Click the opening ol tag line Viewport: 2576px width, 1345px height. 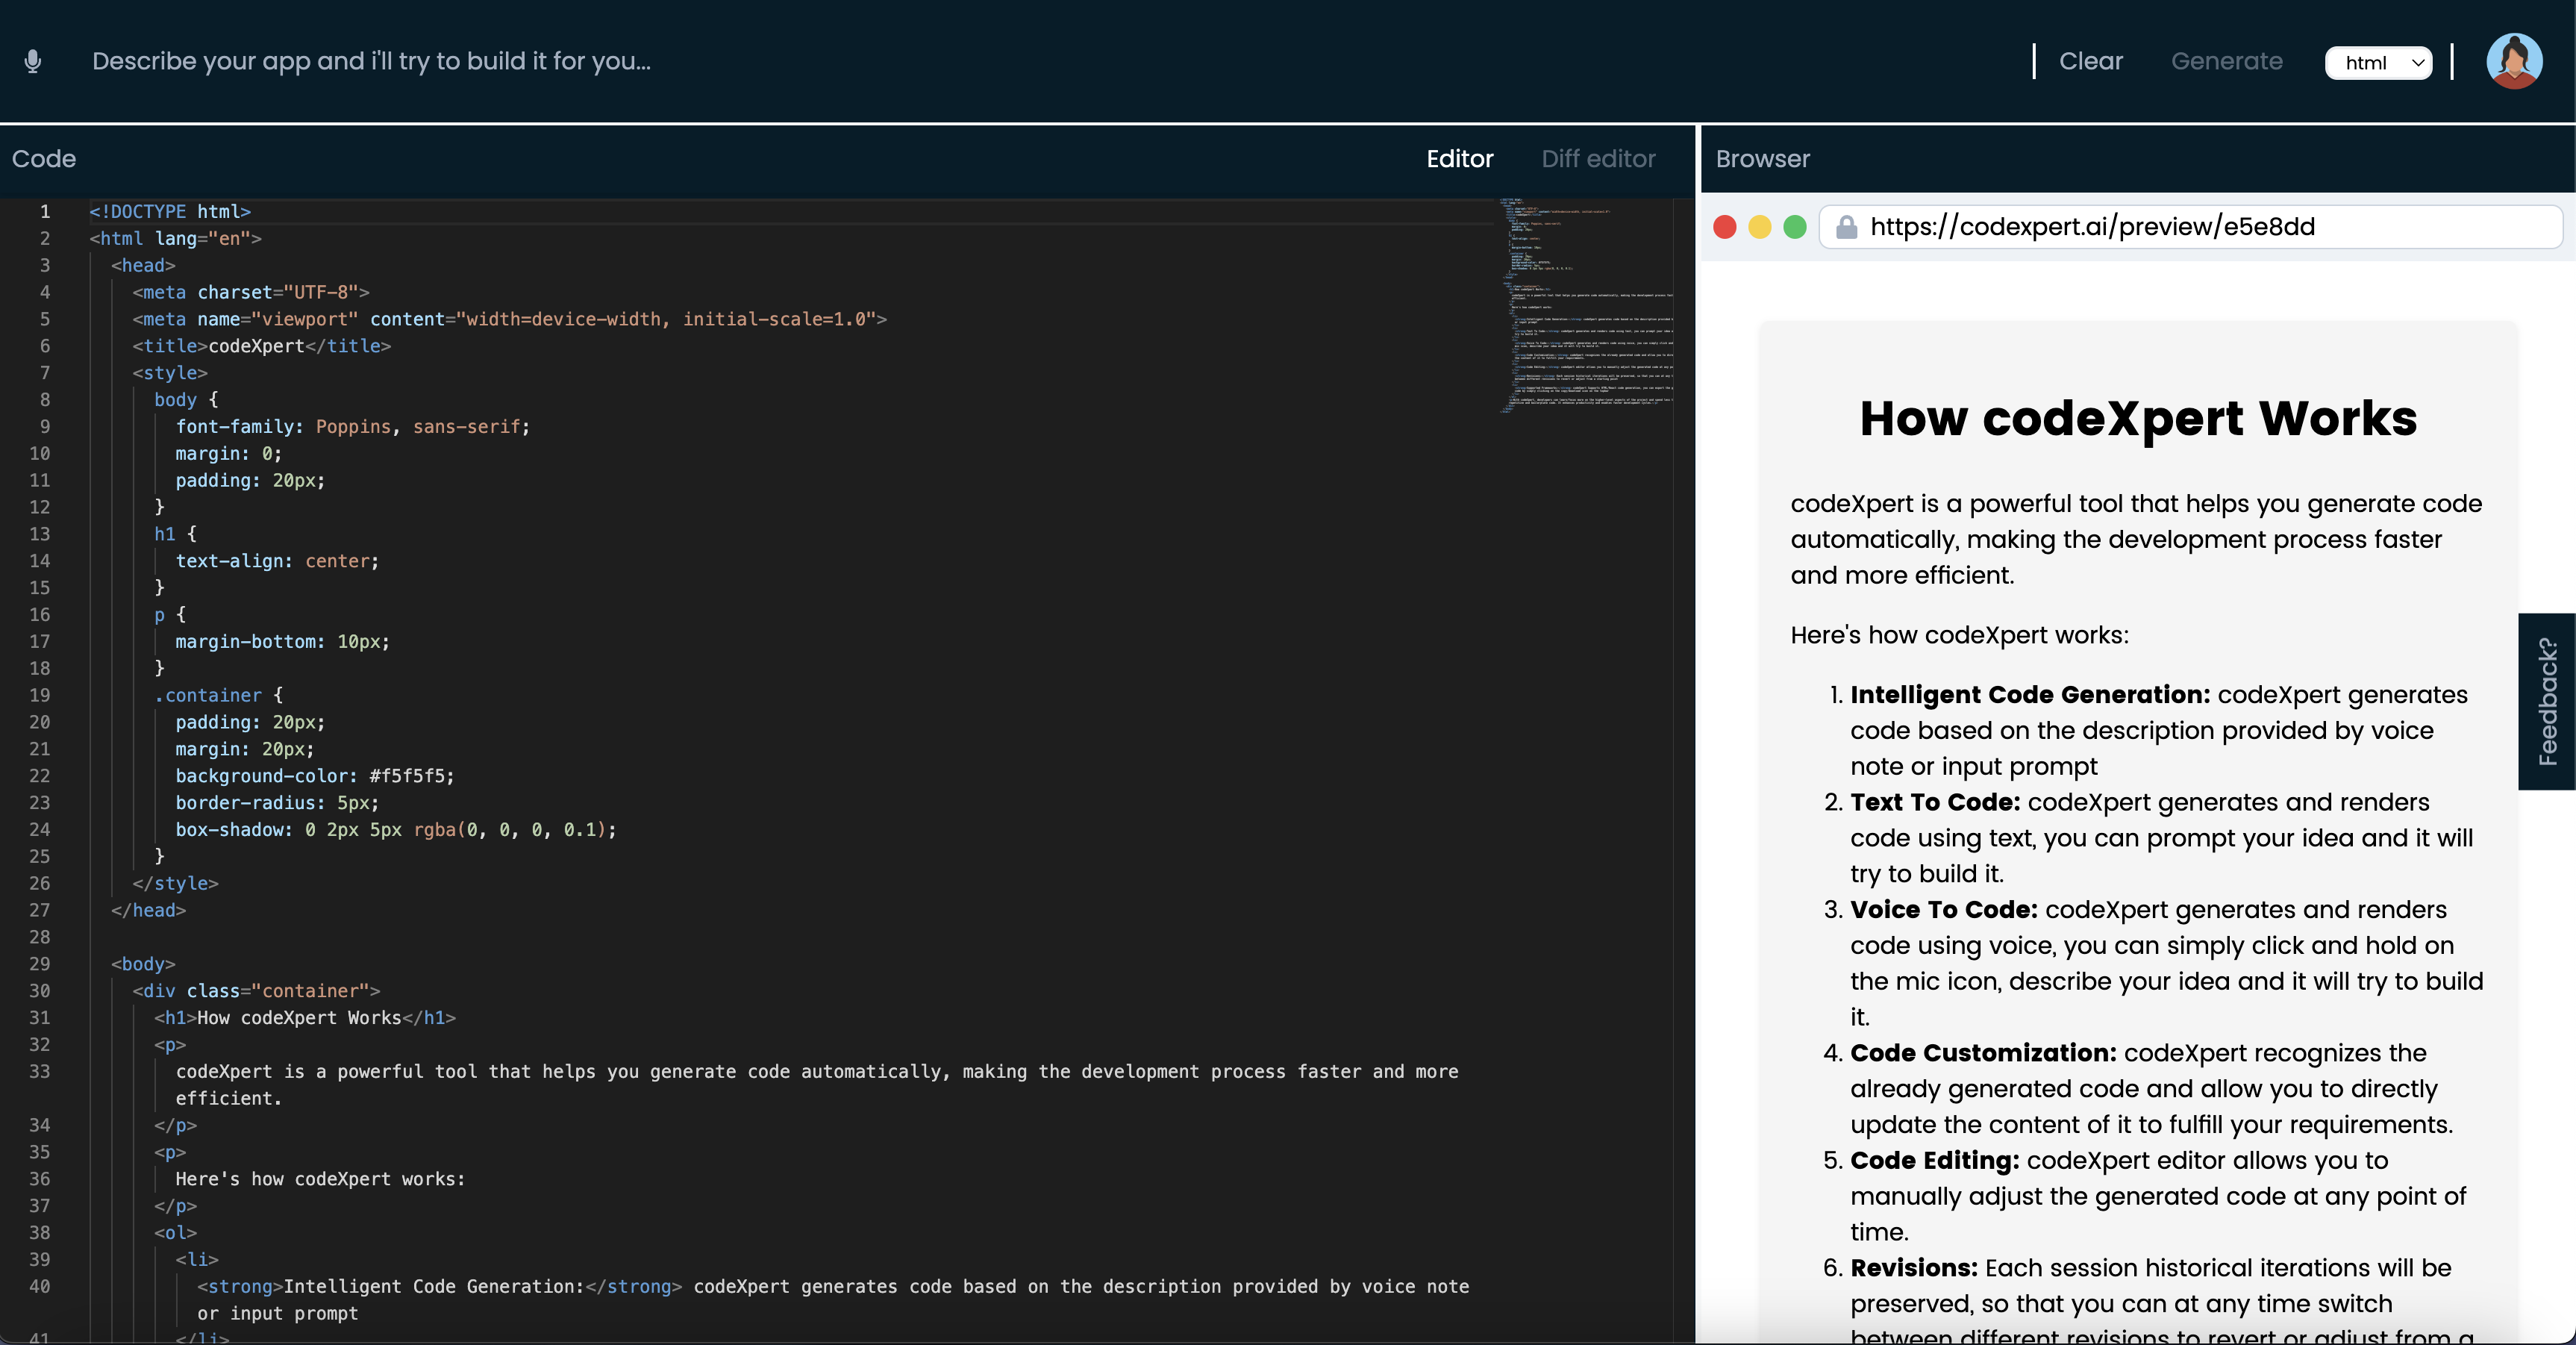click(x=175, y=1233)
